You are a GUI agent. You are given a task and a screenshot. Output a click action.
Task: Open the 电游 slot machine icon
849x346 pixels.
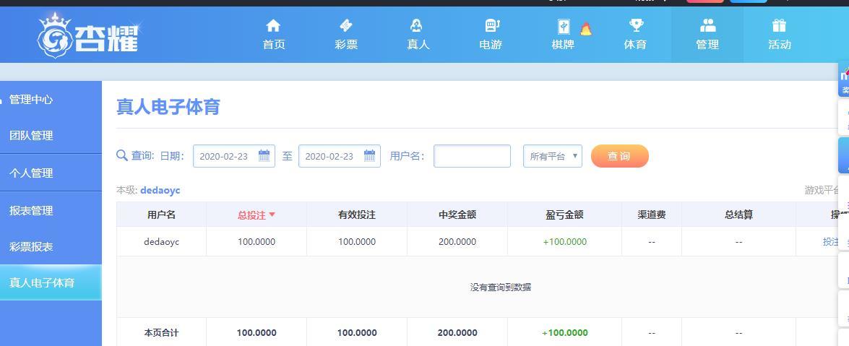(x=491, y=26)
